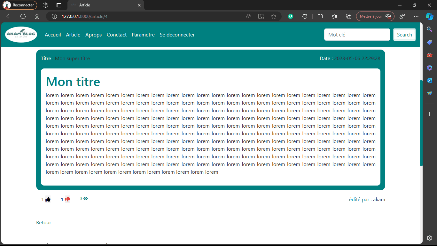
Task: Click the thumbs-up like icon
Action: point(48,199)
